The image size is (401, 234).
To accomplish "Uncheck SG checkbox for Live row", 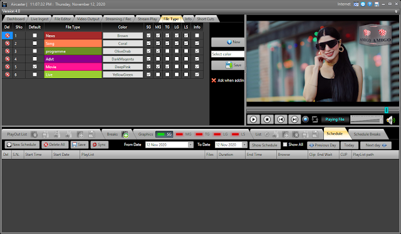I will tap(148, 74).
